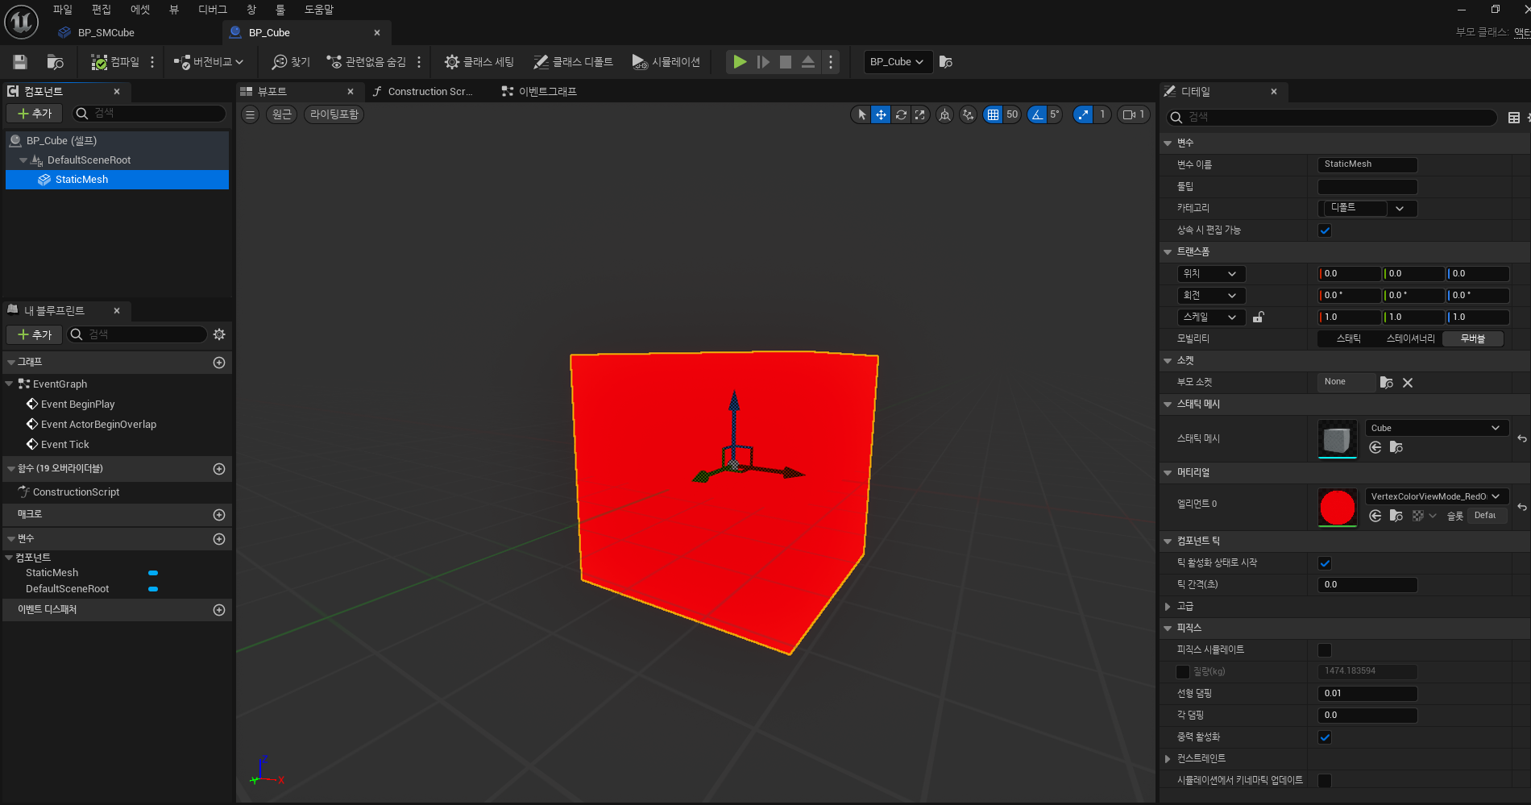
Task: Toggle 중력 활성화 checkbox
Action: pyautogui.click(x=1325, y=737)
